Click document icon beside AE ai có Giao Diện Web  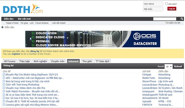pos(4,94)
